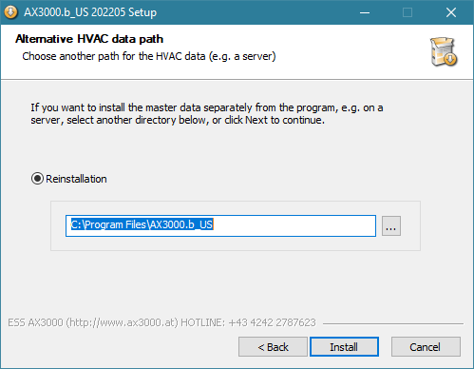
Task: Click the ESS AX3000 hotline text
Action: tap(161, 322)
